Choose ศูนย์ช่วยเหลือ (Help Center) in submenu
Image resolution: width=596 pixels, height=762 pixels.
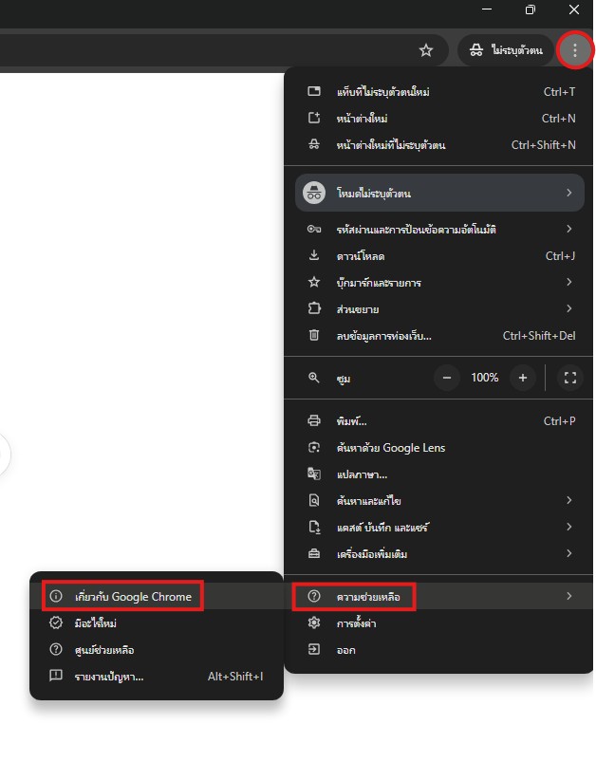(x=104, y=650)
